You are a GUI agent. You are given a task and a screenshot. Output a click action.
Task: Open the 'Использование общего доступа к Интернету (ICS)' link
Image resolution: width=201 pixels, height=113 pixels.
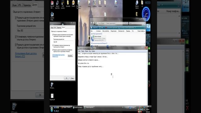[x=59, y=56]
